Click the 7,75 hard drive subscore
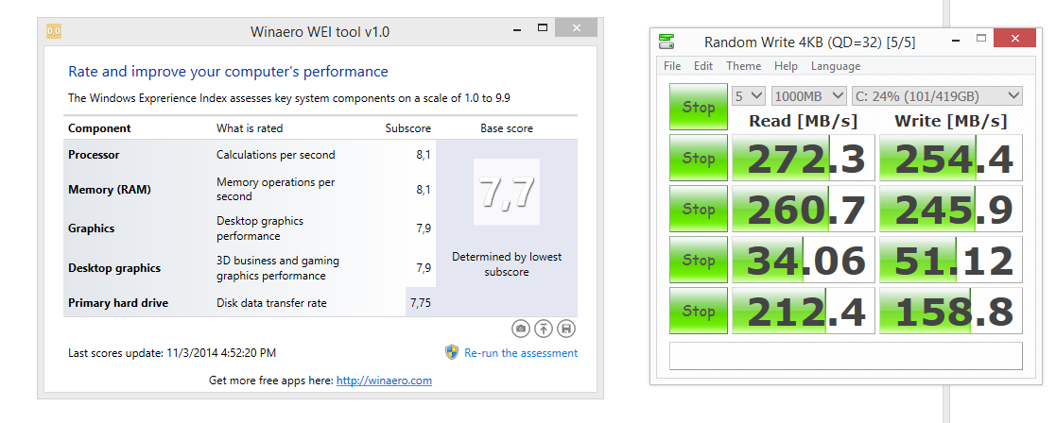Screen dimensions: 1056x423 421,303
